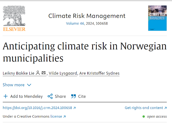Click the journal cover thumbnail
The height and width of the screenshot is (125, 172).
157,18
